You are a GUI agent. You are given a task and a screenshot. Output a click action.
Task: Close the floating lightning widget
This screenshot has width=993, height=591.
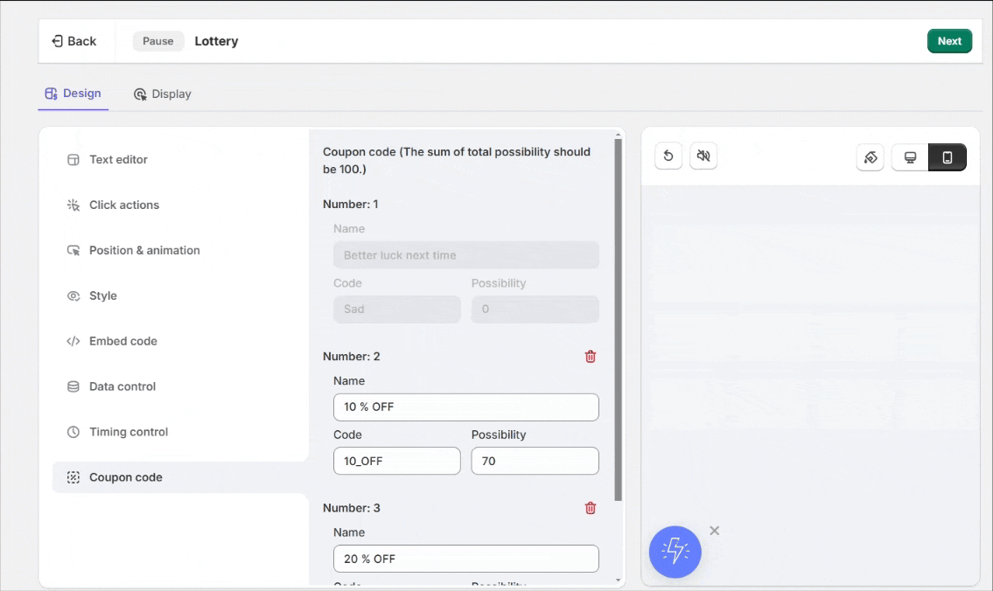715,531
